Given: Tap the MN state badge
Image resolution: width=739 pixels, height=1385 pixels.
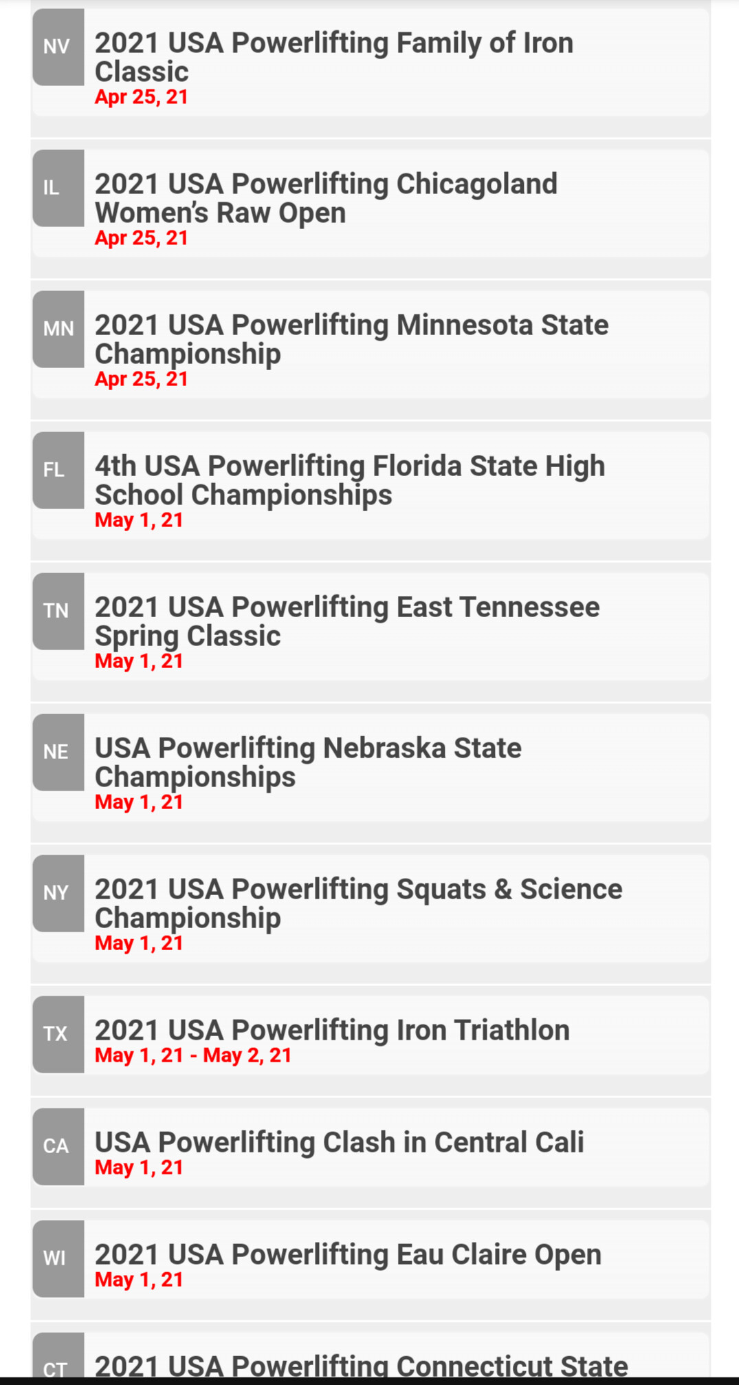Looking at the screenshot, I should [58, 329].
